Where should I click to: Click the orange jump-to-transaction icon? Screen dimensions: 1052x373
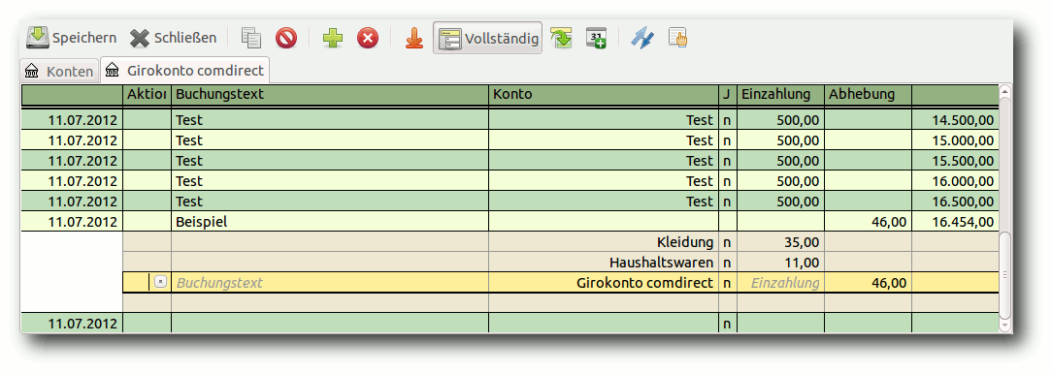414,38
